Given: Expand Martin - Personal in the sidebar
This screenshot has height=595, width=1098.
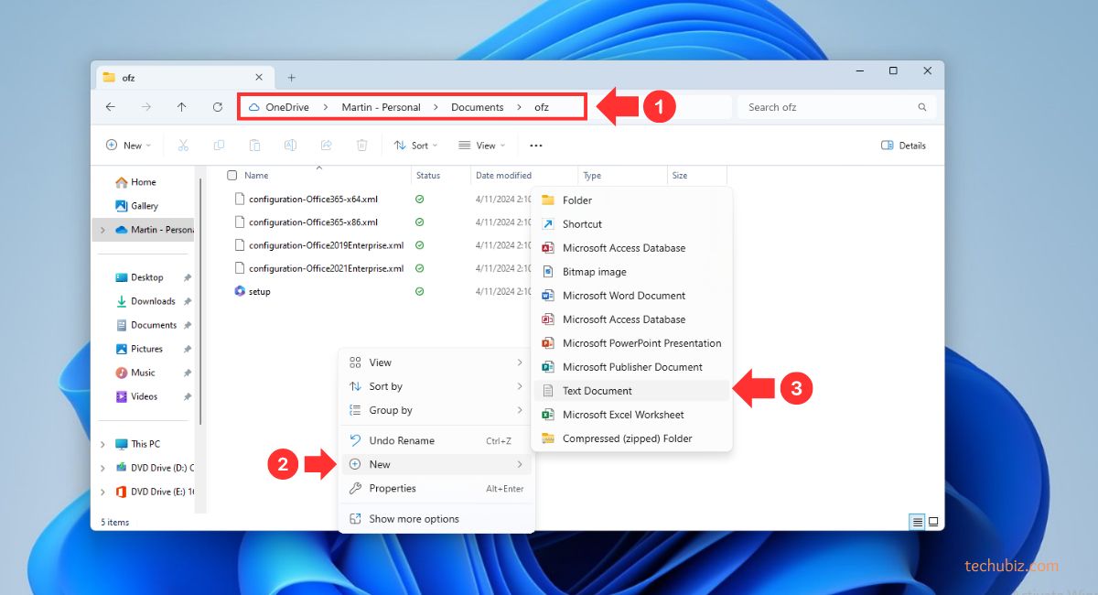Looking at the screenshot, I should (102, 230).
